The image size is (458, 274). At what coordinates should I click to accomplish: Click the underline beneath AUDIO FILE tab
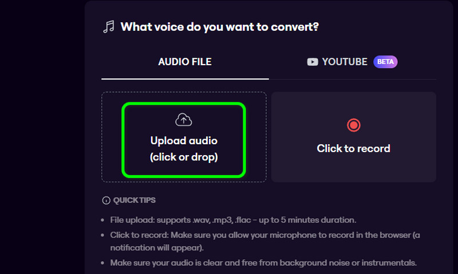pyautogui.click(x=185, y=78)
